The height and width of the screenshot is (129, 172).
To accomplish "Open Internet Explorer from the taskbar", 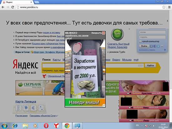I will pyautogui.click(x=15, y=126).
